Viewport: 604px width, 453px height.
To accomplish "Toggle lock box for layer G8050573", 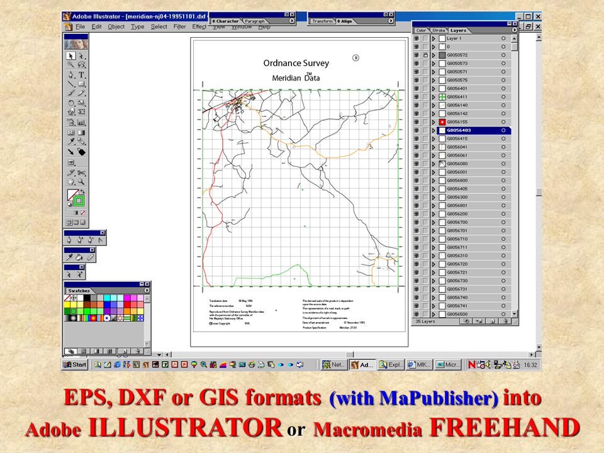I will tap(425, 64).
